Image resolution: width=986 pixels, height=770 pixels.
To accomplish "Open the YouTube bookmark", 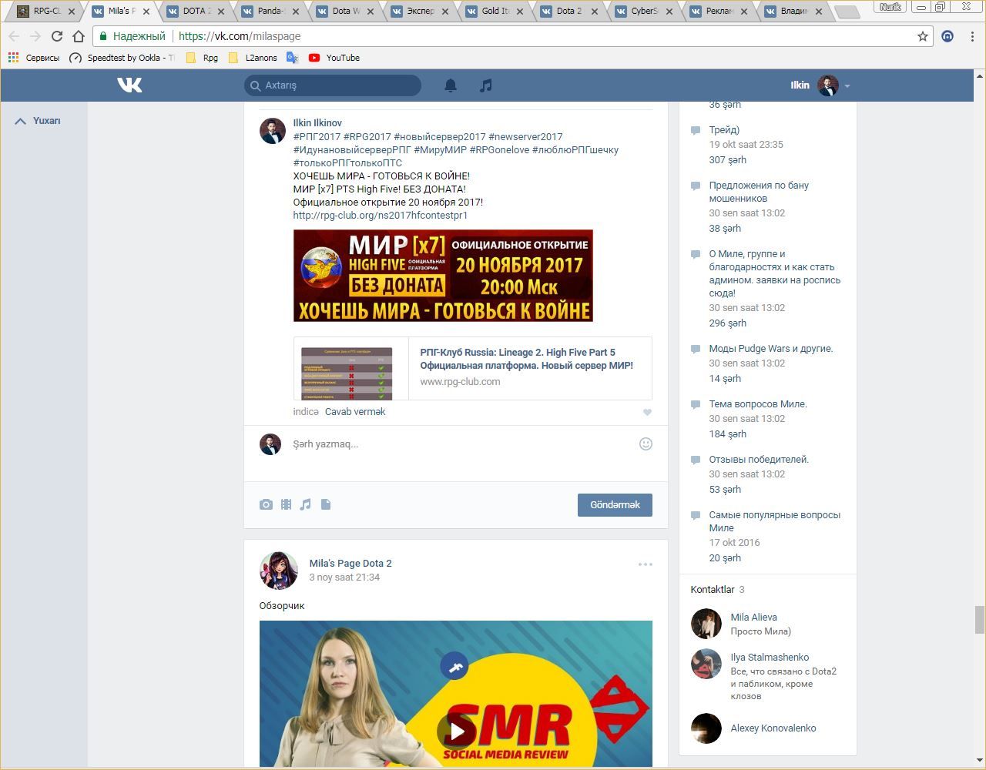I will pos(334,58).
